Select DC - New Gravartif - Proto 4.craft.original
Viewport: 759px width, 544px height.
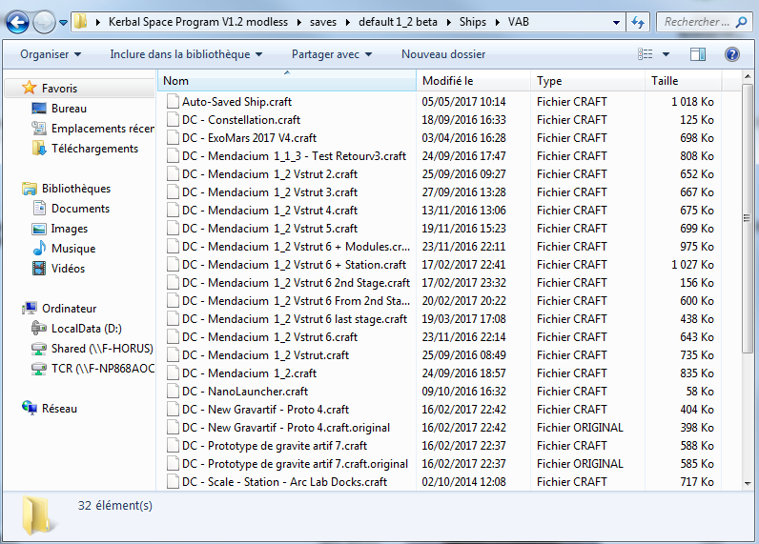point(286,428)
